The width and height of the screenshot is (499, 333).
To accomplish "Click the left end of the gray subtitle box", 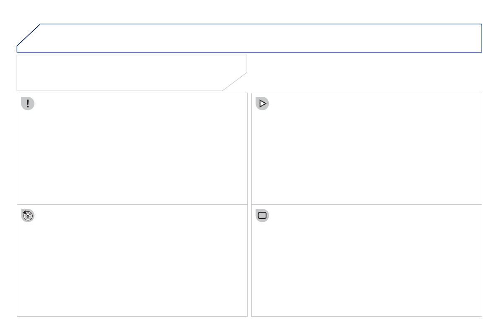I will pos(25,73).
